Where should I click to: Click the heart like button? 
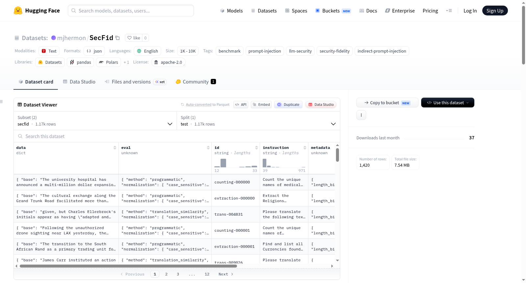[x=134, y=38]
